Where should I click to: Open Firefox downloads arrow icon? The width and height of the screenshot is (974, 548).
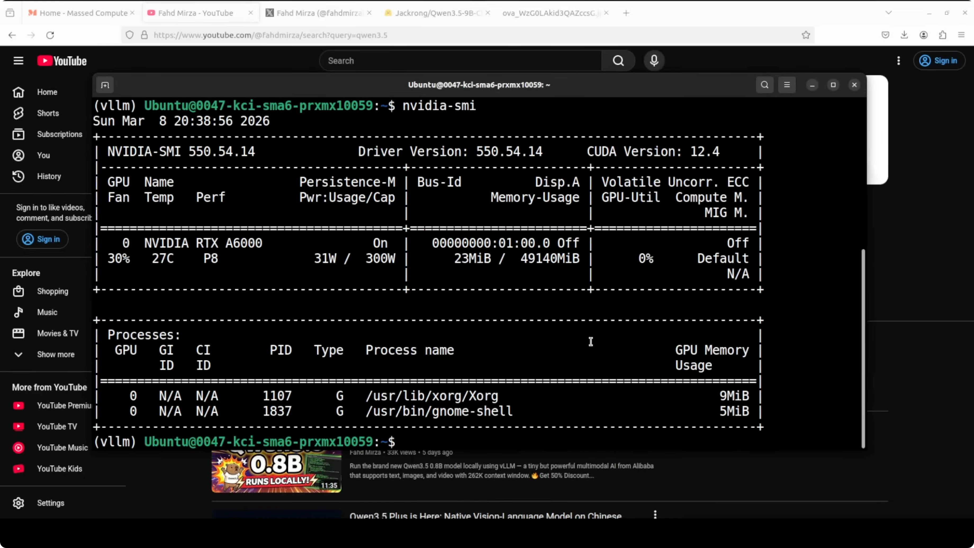coord(904,35)
